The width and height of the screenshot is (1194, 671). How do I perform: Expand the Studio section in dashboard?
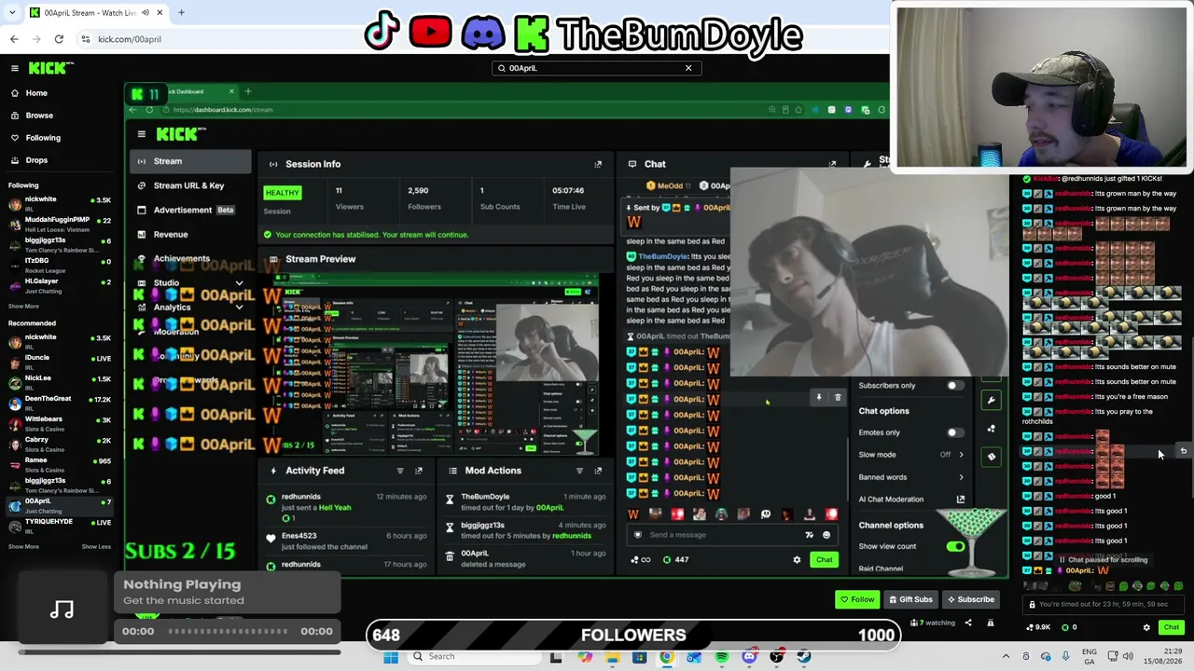(239, 283)
